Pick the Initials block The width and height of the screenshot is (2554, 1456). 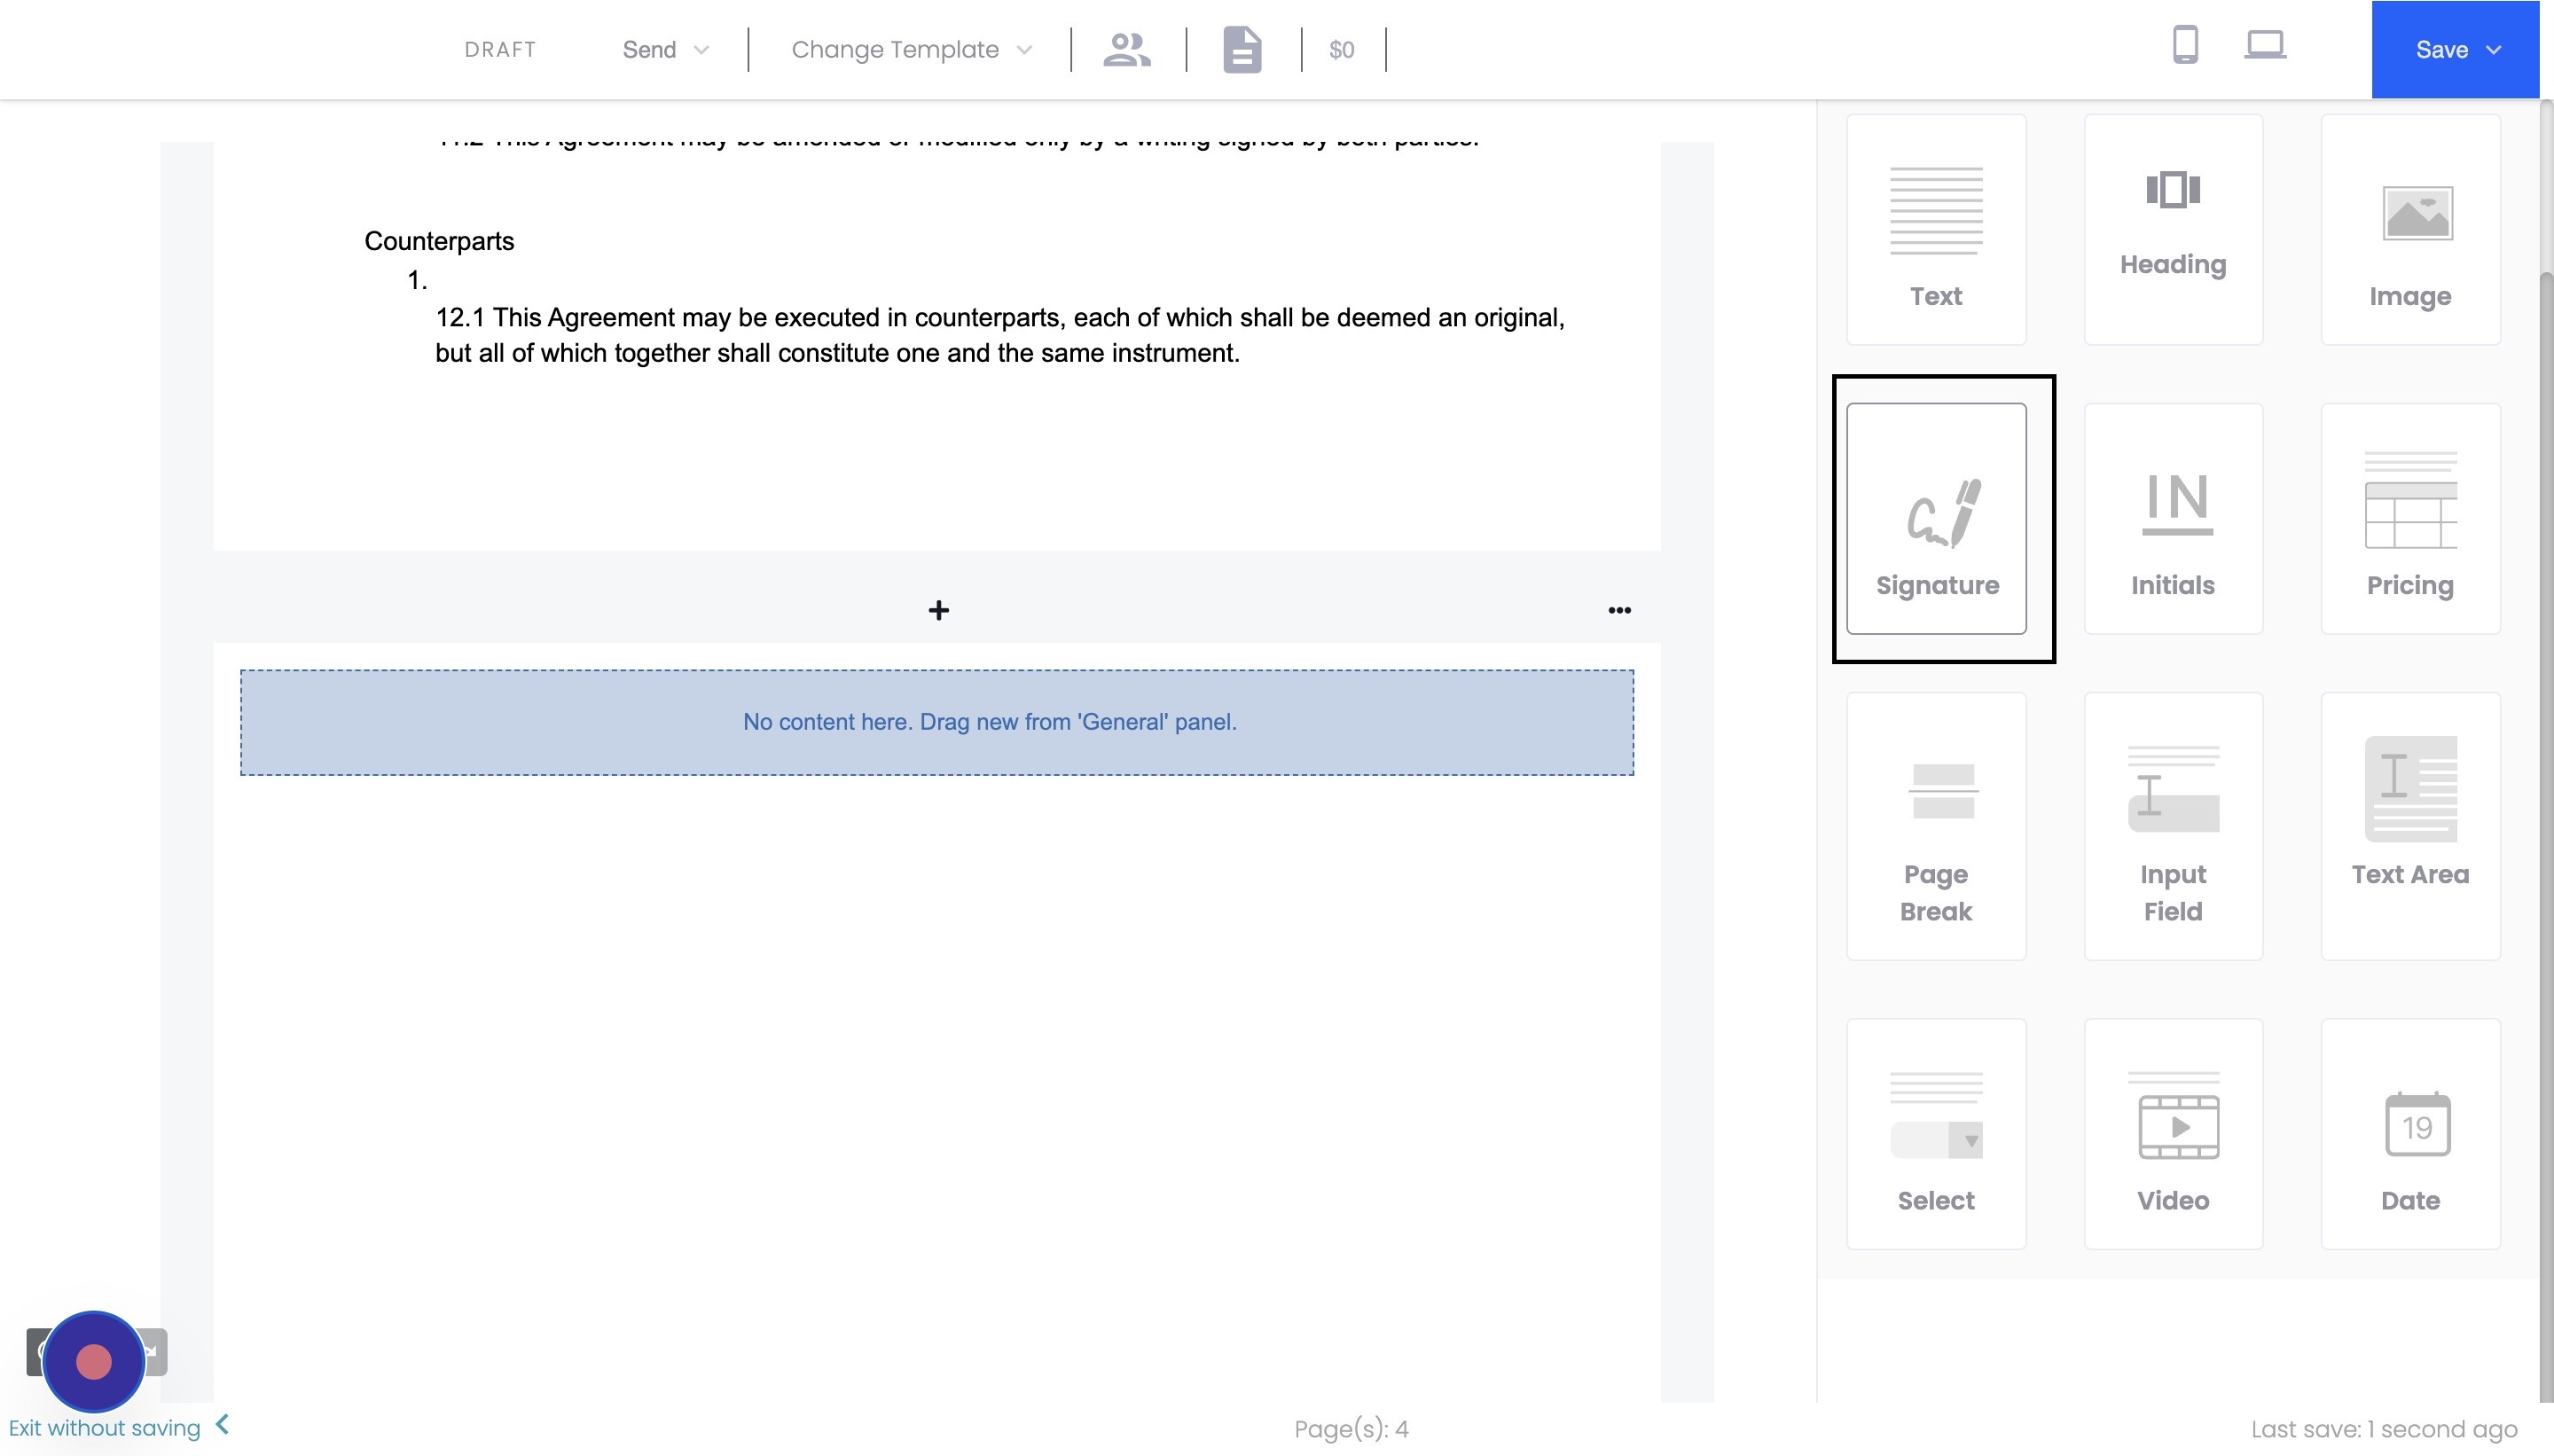click(2172, 519)
